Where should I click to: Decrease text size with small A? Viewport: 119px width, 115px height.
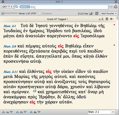point(100,19)
